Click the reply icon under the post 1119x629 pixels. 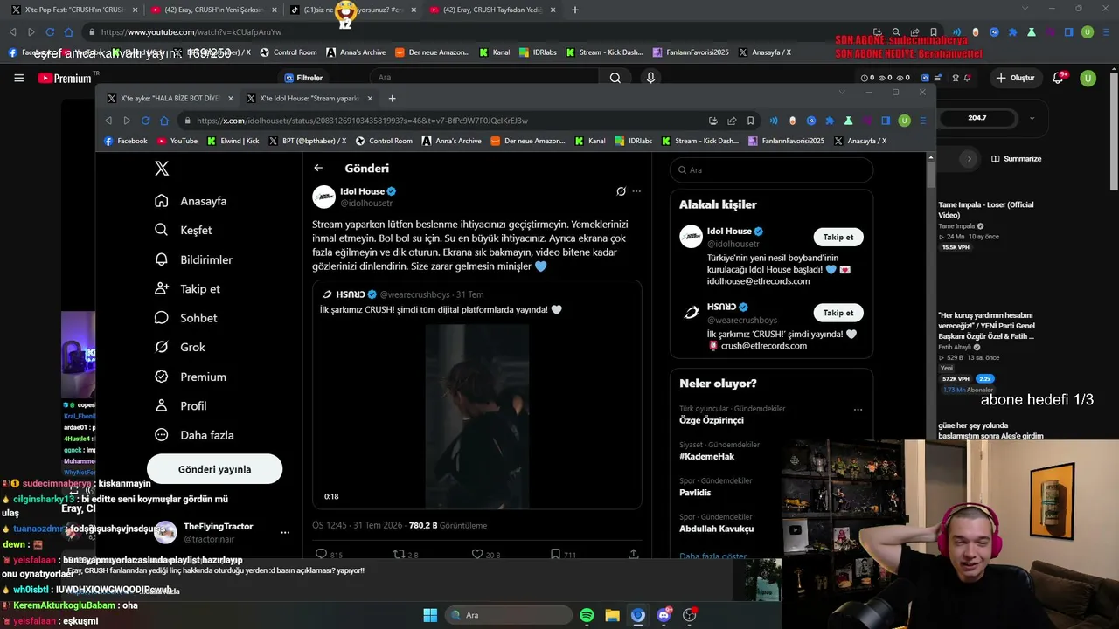click(321, 554)
